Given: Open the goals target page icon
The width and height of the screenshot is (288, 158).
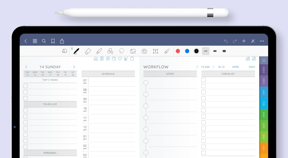Looking at the screenshot, I should click(x=108, y=59).
